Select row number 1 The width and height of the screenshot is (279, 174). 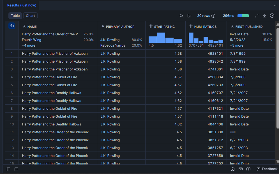click(x=12, y=54)
